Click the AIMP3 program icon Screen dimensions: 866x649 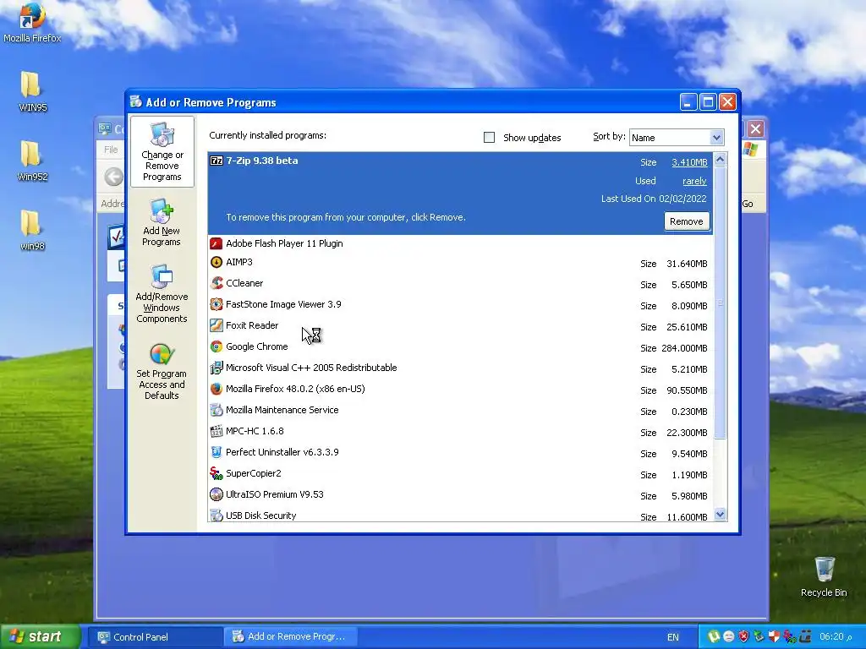[x=216, y=262]
